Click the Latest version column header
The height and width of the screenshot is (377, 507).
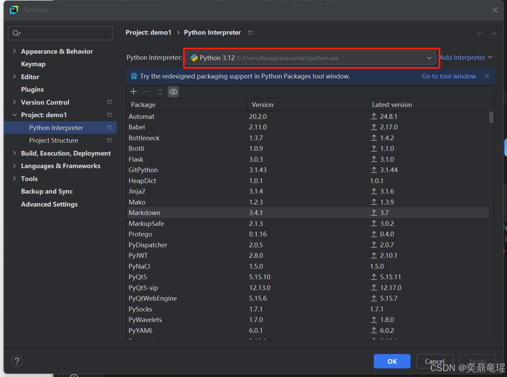[x=430, y=105]
